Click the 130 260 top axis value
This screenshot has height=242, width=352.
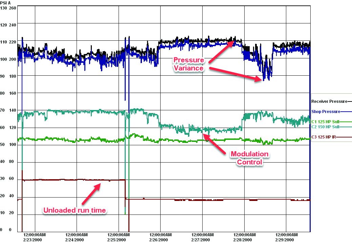coord(8,8)
